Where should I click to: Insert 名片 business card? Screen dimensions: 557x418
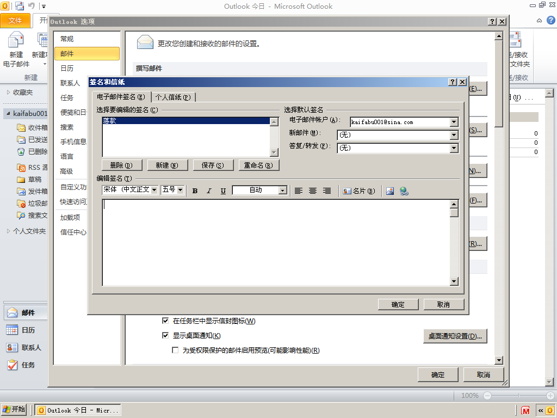[359, 191]
